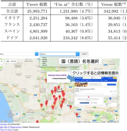Select the value 4,801,999
The image size is (127, 131).
[x=38, y=31]
